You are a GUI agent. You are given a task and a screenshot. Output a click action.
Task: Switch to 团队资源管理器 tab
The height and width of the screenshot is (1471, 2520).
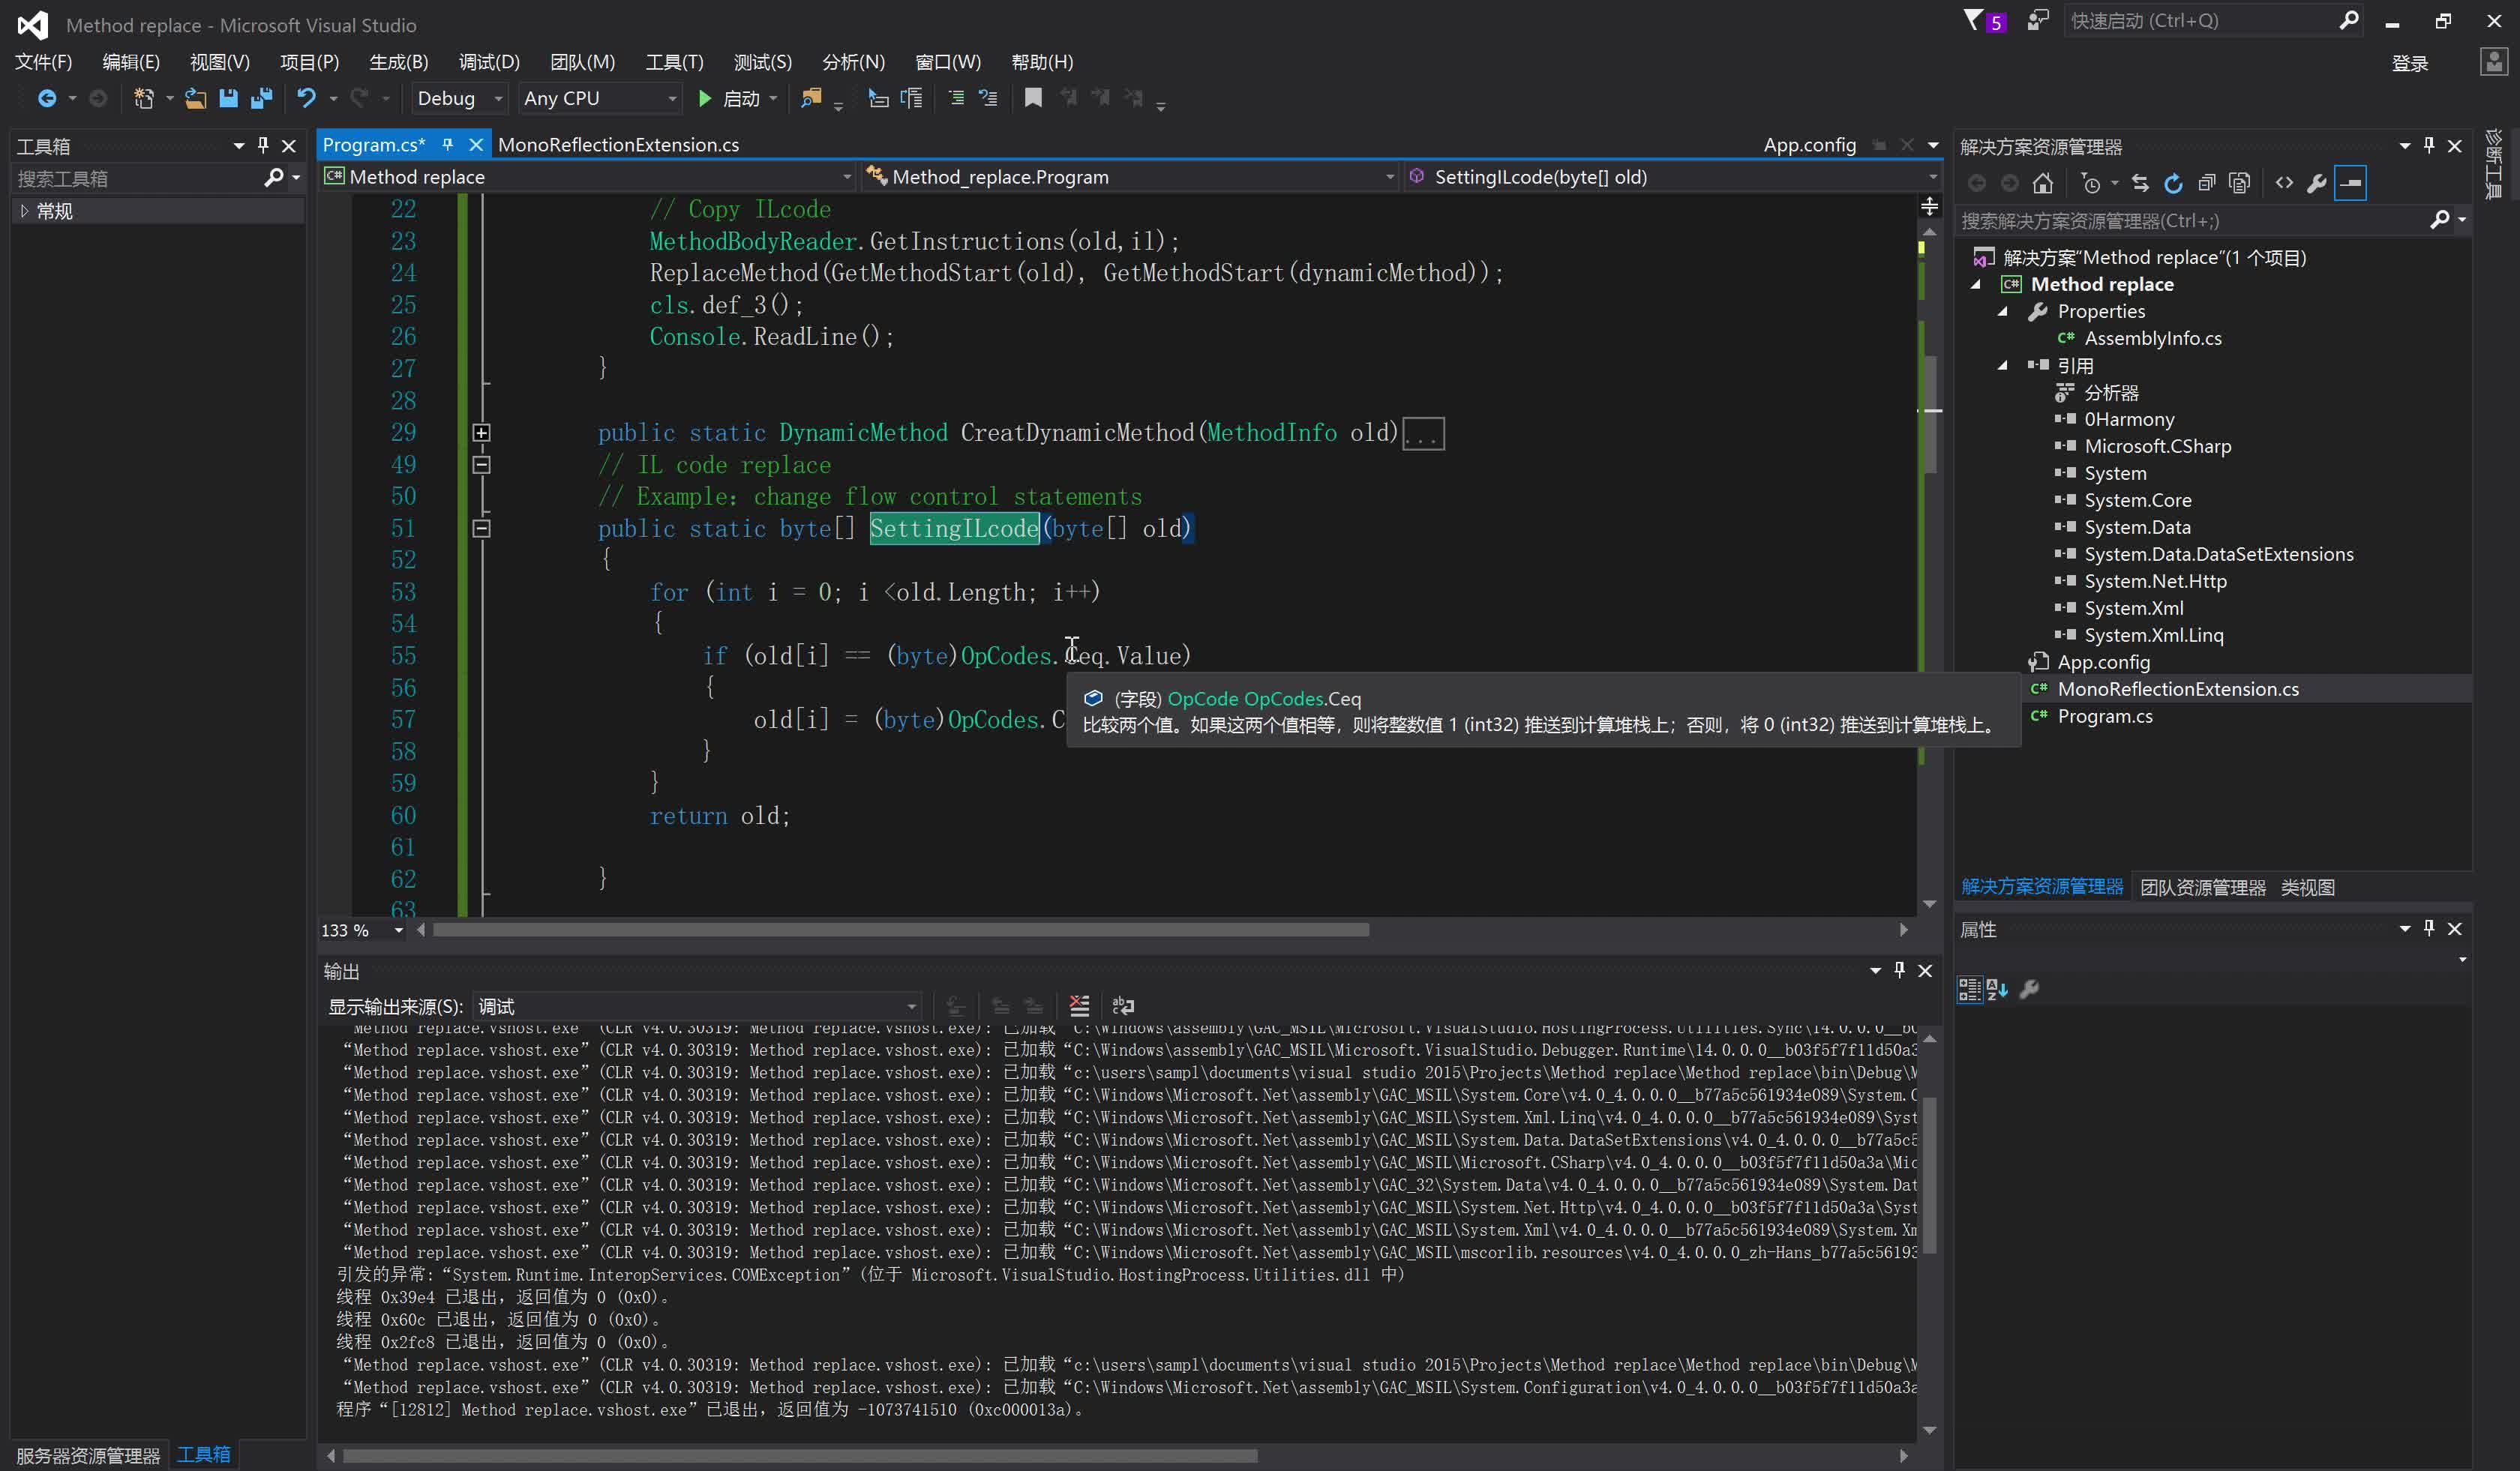click(x=2202, y=888)
